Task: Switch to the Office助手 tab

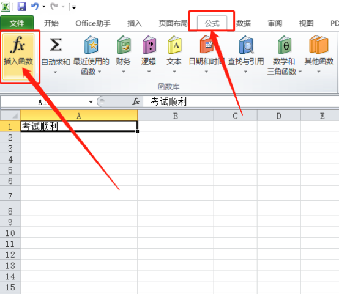Action: [x=93, y=23]
